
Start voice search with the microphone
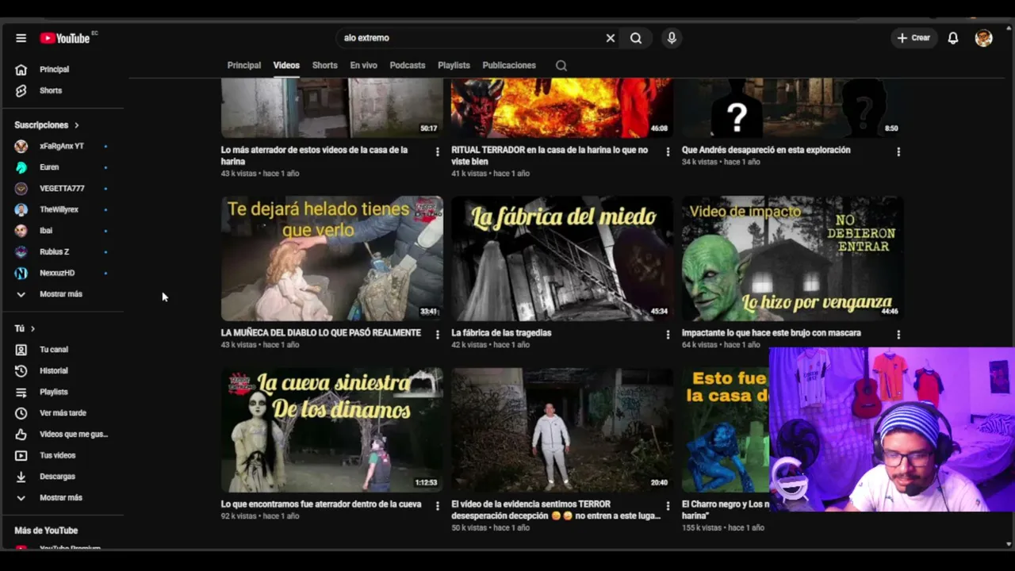pyautogui.click(x=672, y=38)
